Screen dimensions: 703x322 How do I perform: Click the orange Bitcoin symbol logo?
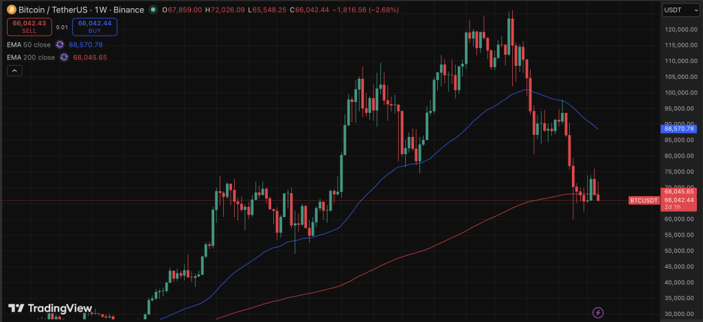[x=11, y=10]
